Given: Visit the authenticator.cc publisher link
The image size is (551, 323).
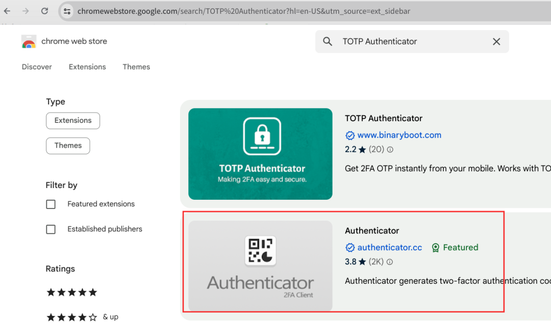Looking at the screenshot, I should click(389, 248).
